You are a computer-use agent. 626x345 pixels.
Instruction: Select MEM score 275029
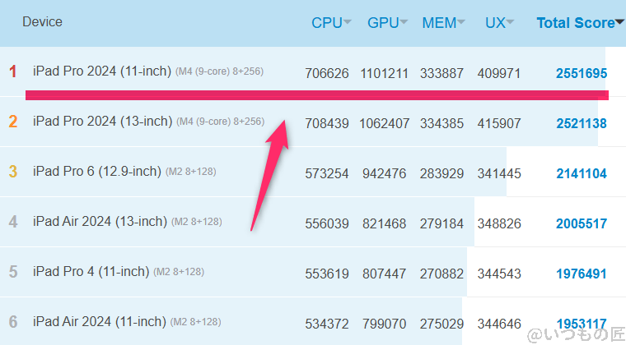pos(441,324)
